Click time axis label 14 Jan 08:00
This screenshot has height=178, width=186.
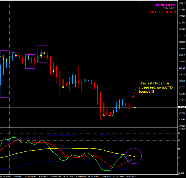pyautogui.click(x=43, y=177)
